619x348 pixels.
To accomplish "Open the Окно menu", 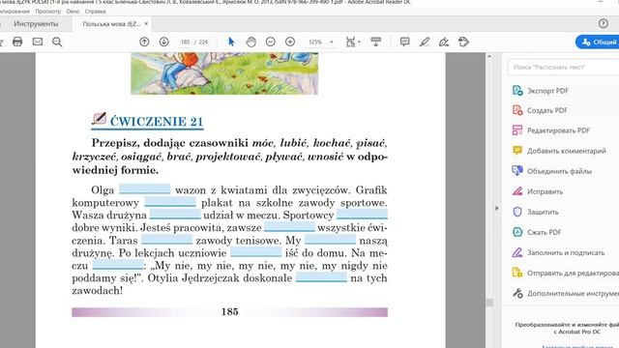I will coord(73,12).
